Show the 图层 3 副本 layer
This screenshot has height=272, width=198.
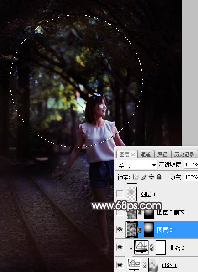120,212
